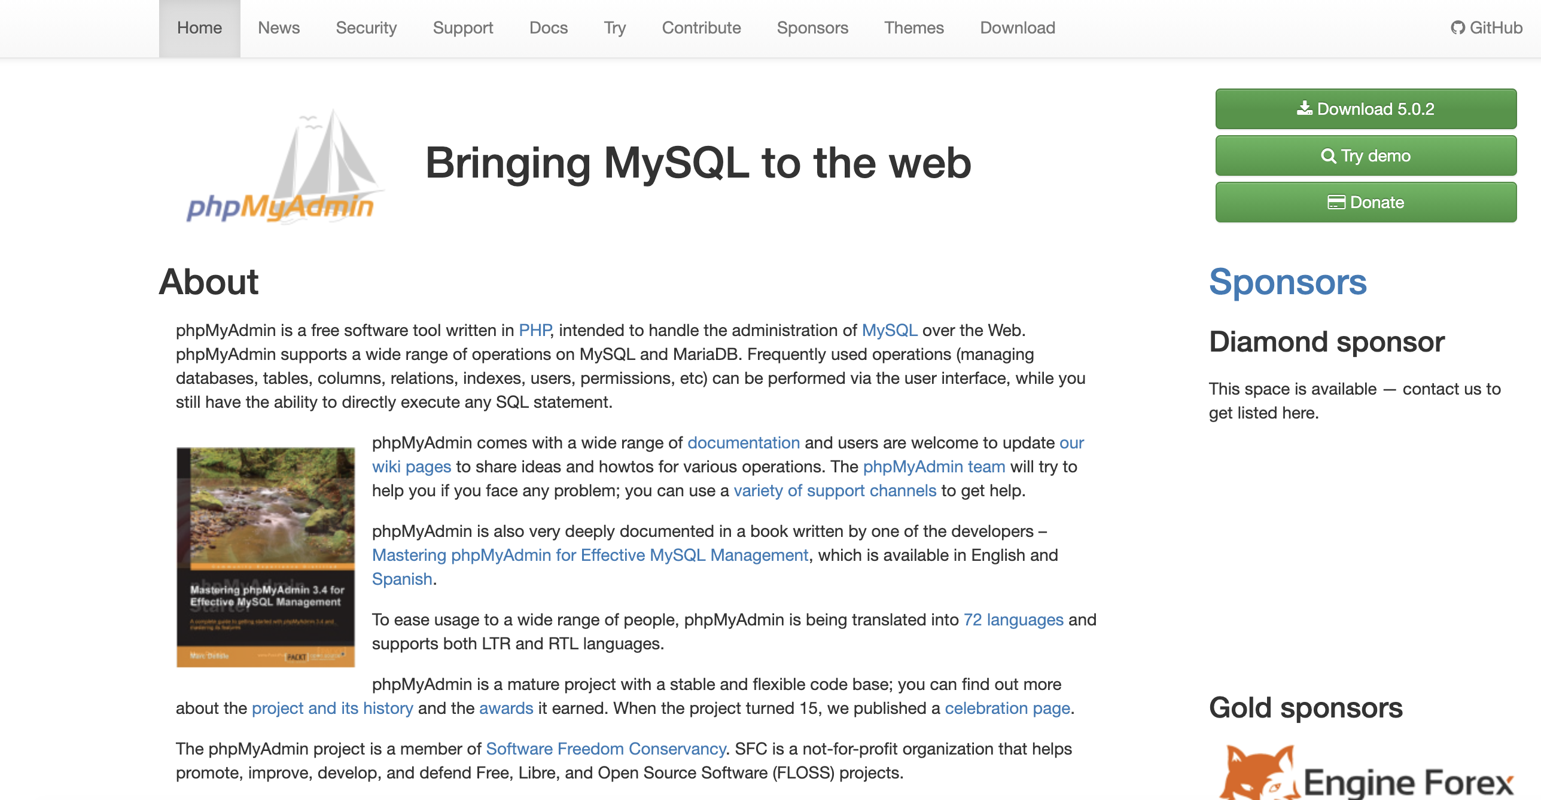Viewport: 1541px width, 800px height.
Task: Click the Engine Forex fox logo
Action: [1366, 772]
